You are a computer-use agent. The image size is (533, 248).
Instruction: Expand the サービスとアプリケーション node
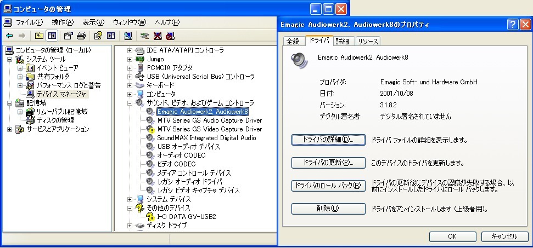click(9, 129)
